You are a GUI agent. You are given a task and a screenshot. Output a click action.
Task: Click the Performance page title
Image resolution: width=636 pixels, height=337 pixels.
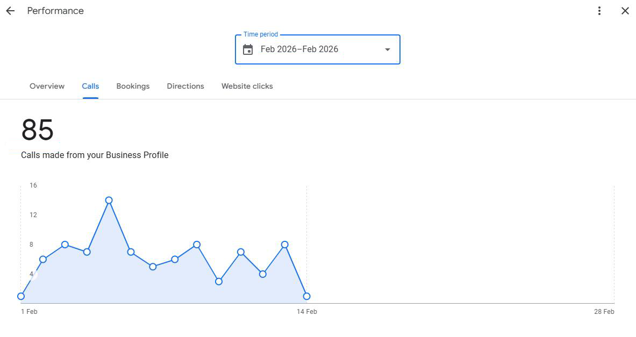click(55, 11)
